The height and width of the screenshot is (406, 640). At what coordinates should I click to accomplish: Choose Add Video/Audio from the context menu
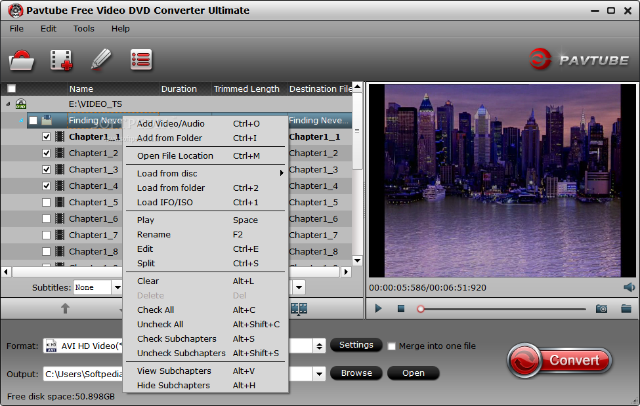click(205, 123)
